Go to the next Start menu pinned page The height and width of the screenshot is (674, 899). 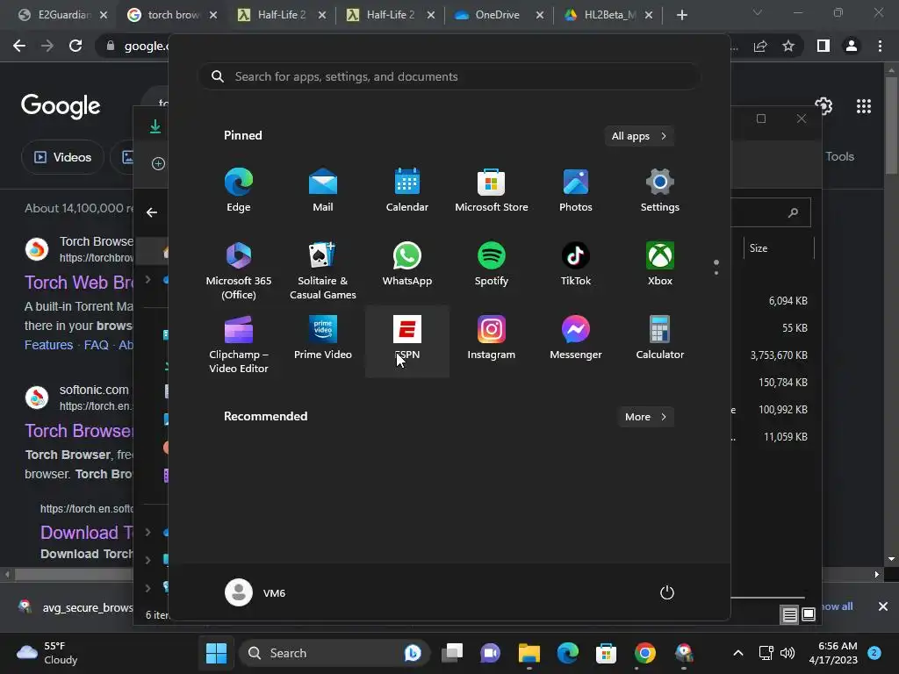point(716,272)
